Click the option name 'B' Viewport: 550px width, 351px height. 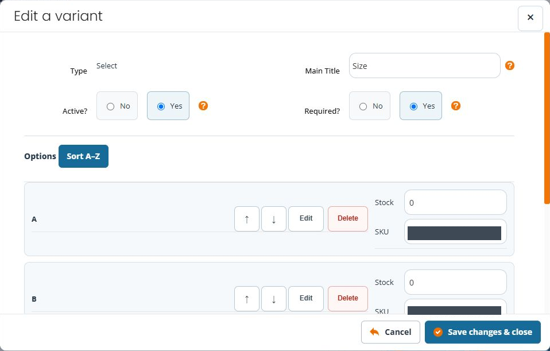(x=34, y=299)
